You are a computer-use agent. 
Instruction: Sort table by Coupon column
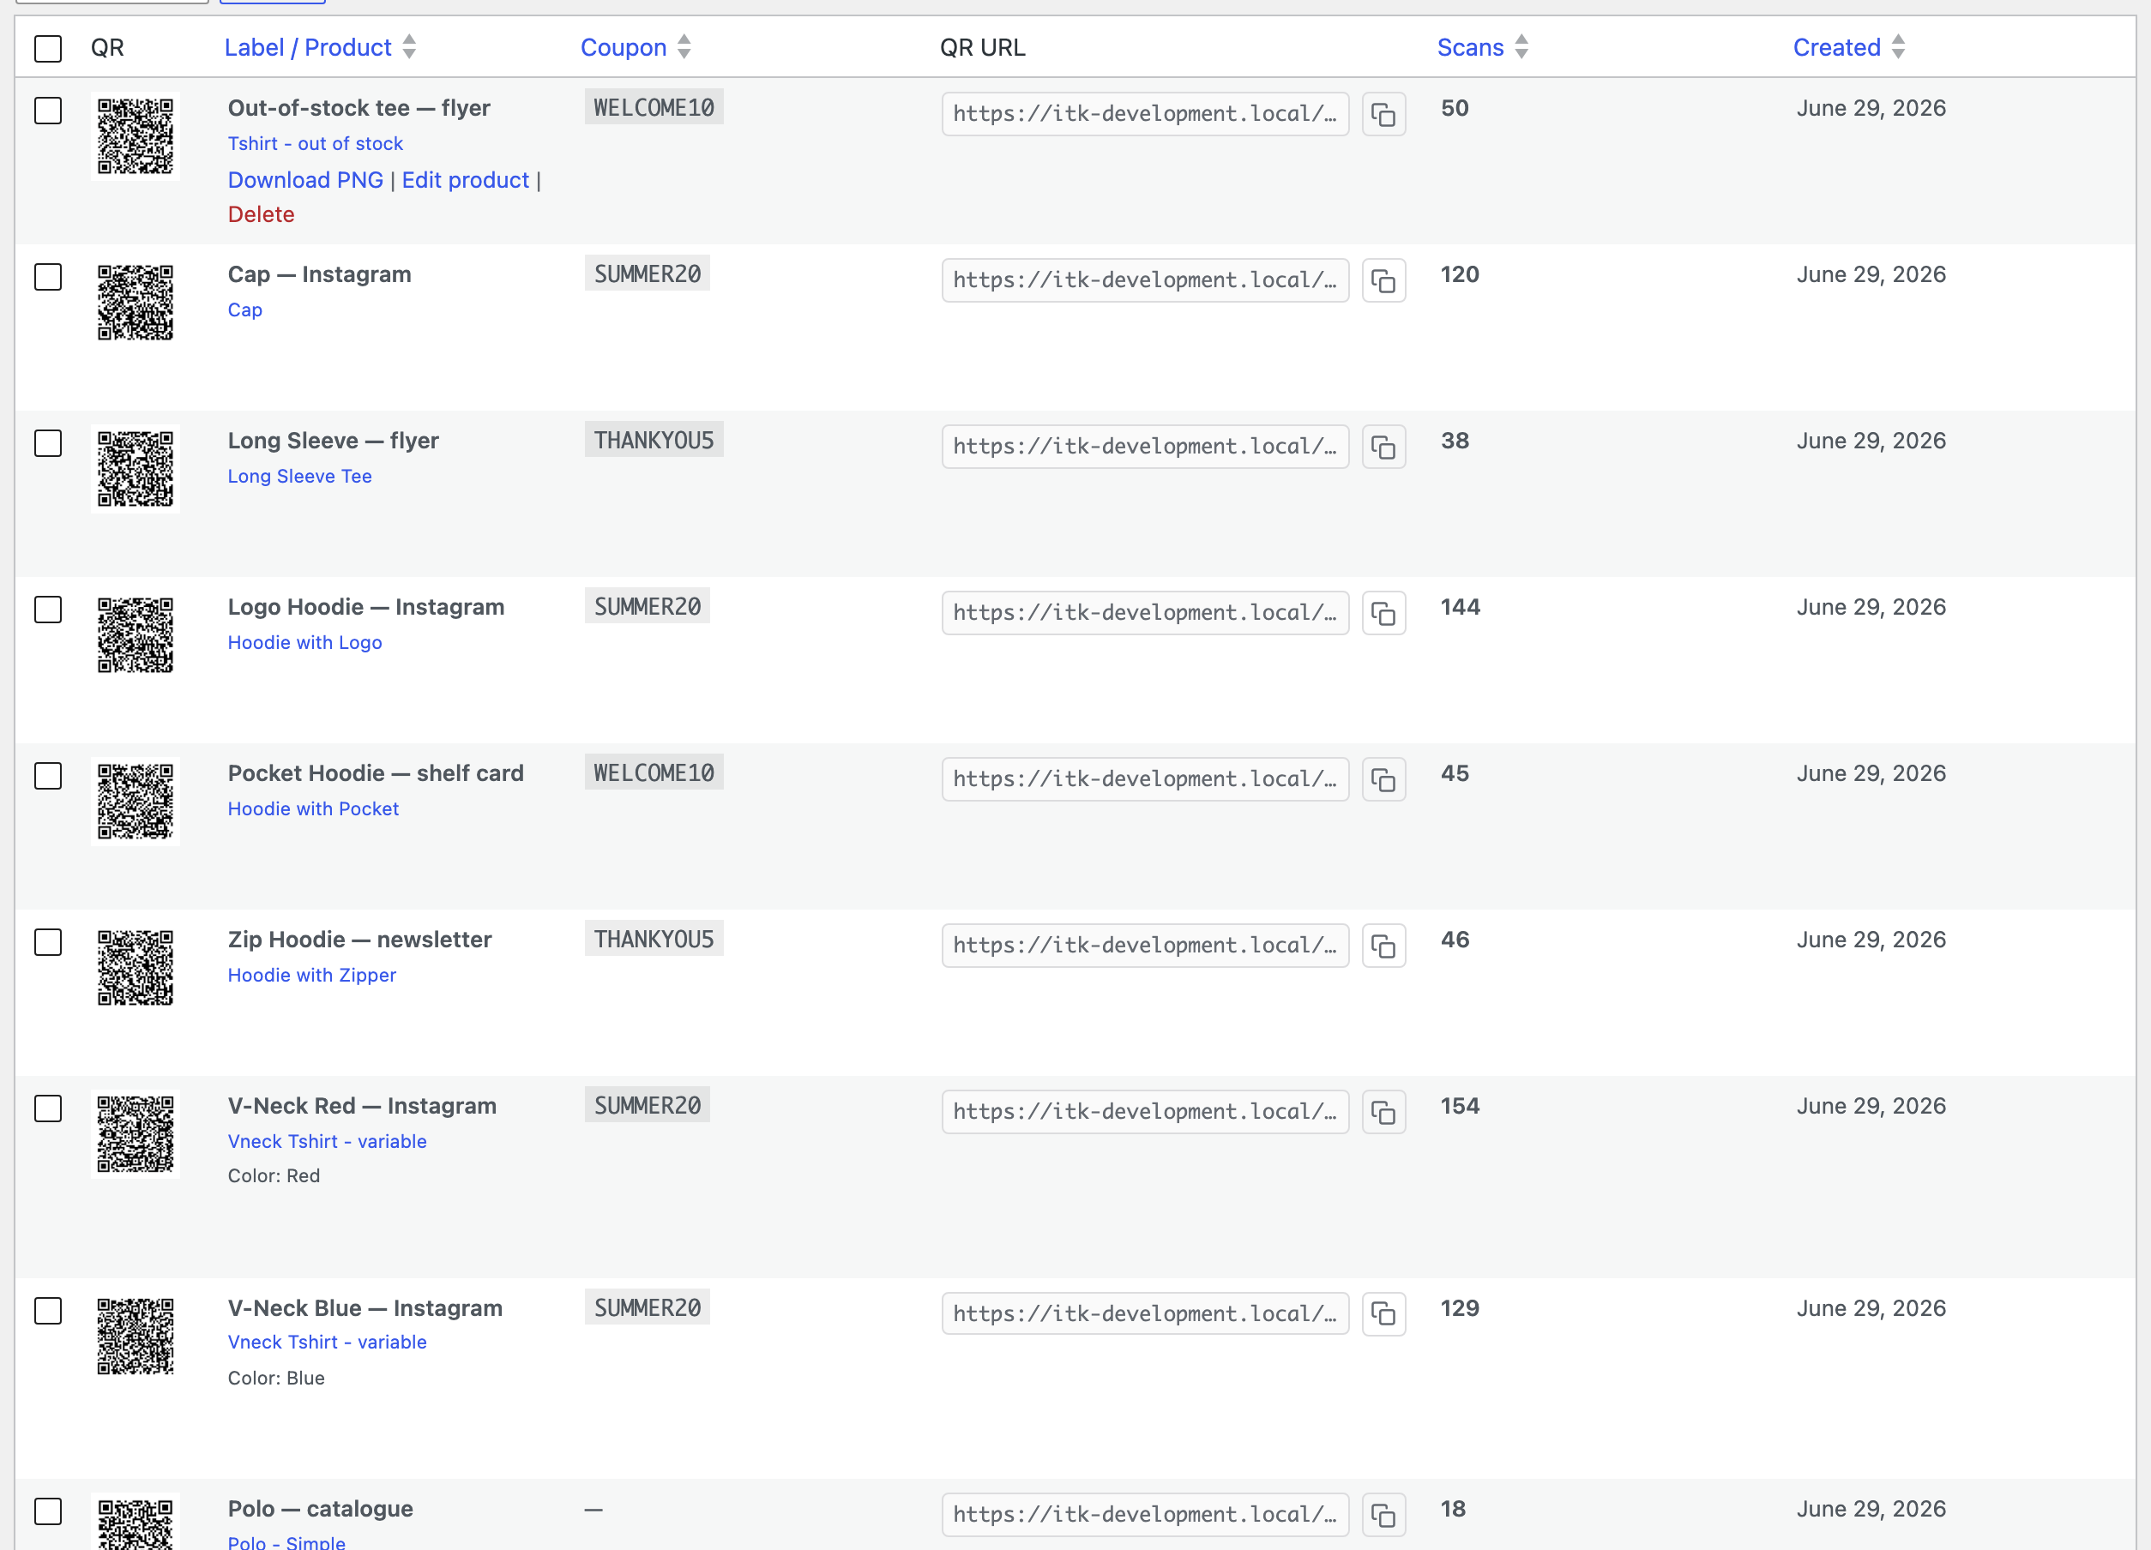(636, 47)
